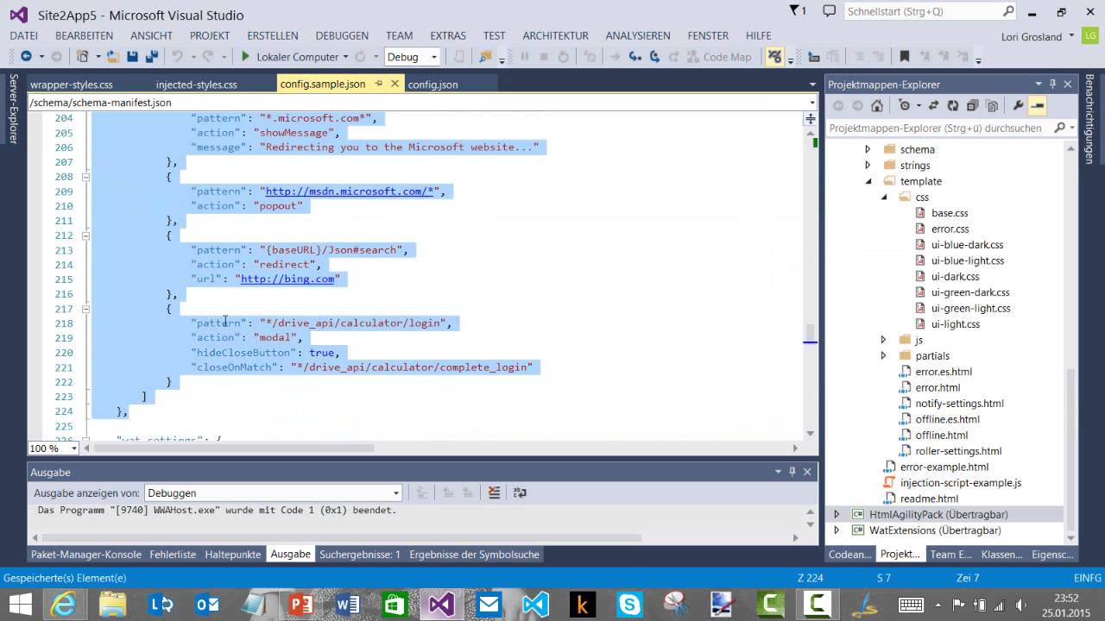The height and width of the screenshot is (621, 1105).
Task: Expand the partials folder
Action: pos(883,355)
